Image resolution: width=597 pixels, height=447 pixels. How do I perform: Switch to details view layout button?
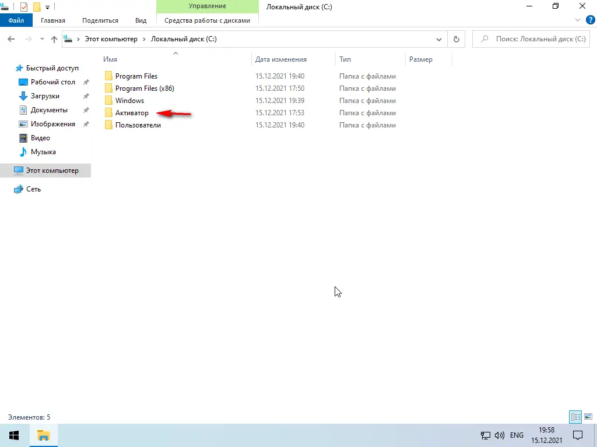coord(575,417)
